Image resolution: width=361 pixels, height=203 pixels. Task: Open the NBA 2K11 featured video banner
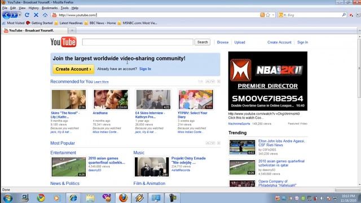coord(268,81)
